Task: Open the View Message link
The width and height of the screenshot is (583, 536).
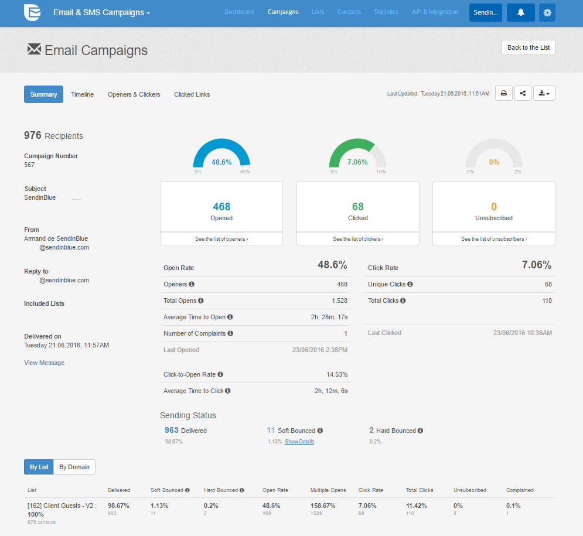Action: tap(45, 363)
